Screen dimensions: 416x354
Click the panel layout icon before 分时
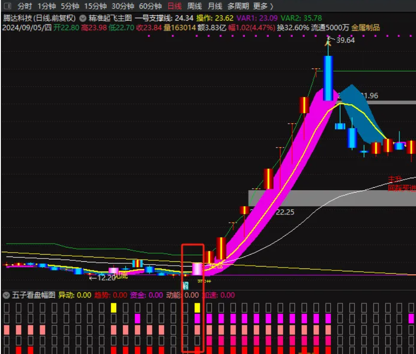pyautogui.click(x=7, y=6)
